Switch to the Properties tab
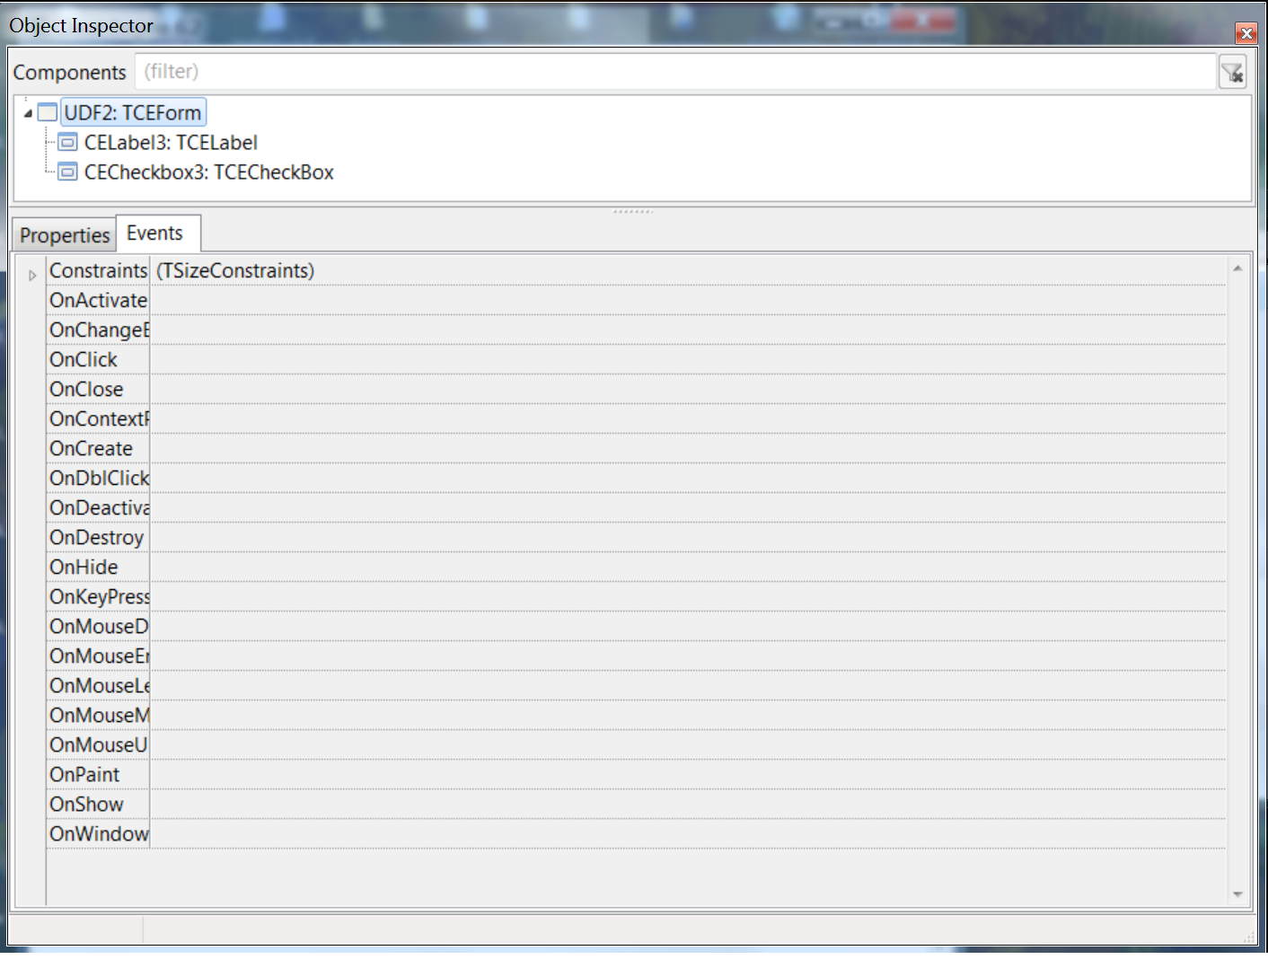The height and width of the screenshot is (968, 1268). (64, 235)
